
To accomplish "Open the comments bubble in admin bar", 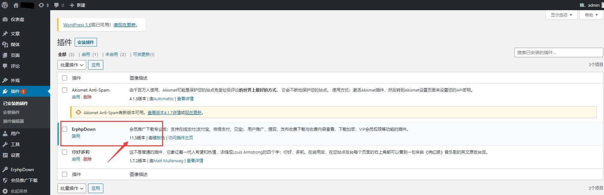I will pyautogui.click(x=59, y=5).
